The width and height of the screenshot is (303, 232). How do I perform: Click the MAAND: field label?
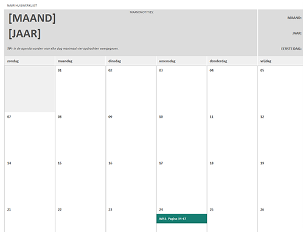point(294,18)
